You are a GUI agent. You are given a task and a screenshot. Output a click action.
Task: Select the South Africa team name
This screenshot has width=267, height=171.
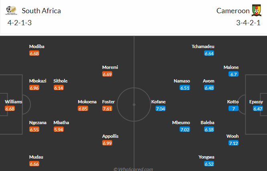[41, 11]
